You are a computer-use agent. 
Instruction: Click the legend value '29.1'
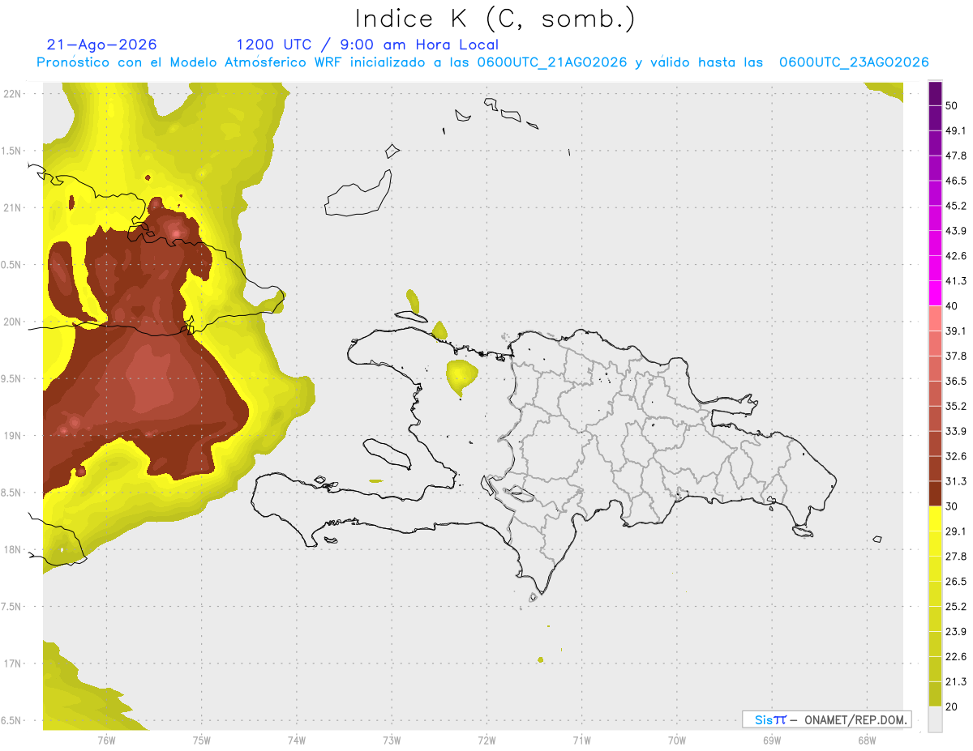[x=956, y=531]
